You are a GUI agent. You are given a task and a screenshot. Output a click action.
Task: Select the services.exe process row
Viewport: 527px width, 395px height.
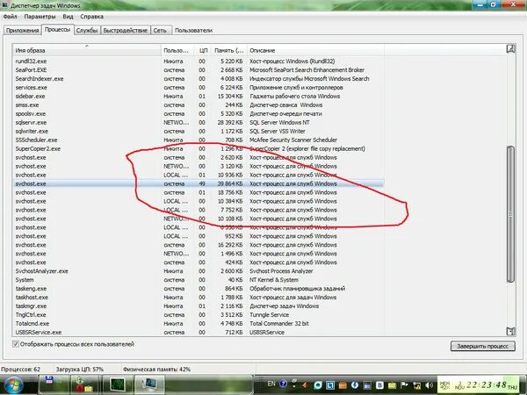pos(199,87)
